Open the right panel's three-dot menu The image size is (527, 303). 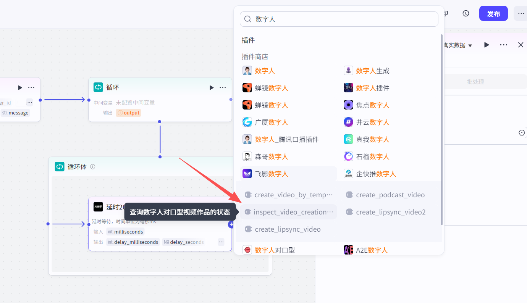point(504,45)
